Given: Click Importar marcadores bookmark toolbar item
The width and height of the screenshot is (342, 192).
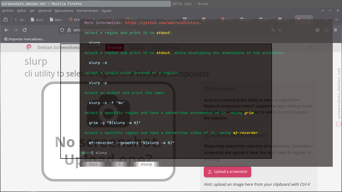Looking at the screenshot, I should pos(24,39).
